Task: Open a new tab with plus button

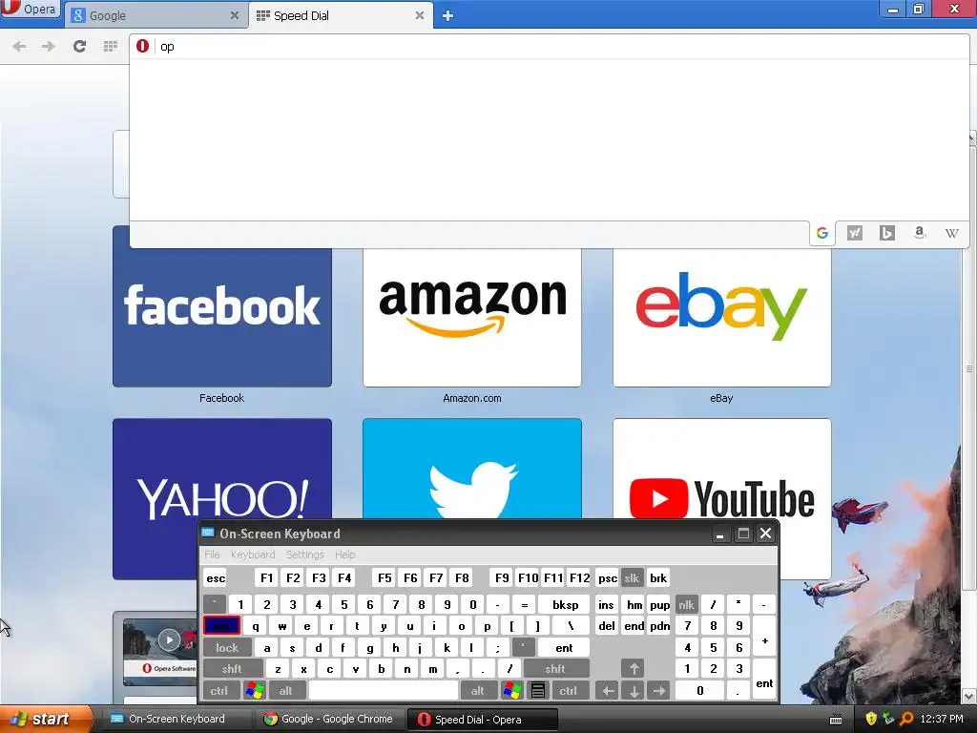Action: tap(447, 16)
